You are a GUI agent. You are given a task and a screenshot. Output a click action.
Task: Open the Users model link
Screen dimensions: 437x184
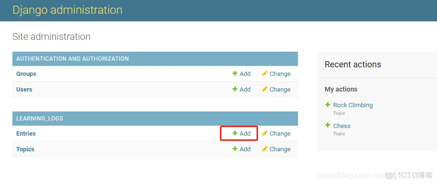[24, 89]
